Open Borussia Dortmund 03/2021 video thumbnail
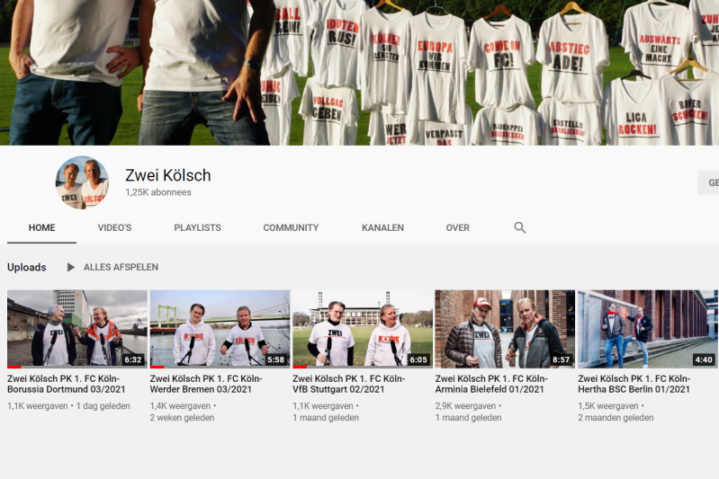719x479 pixels. click(x=77, y=329)
